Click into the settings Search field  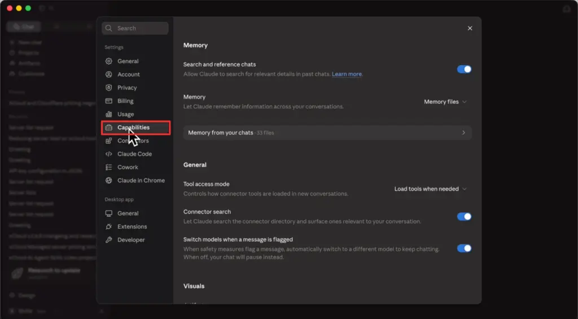coord(135,28)
